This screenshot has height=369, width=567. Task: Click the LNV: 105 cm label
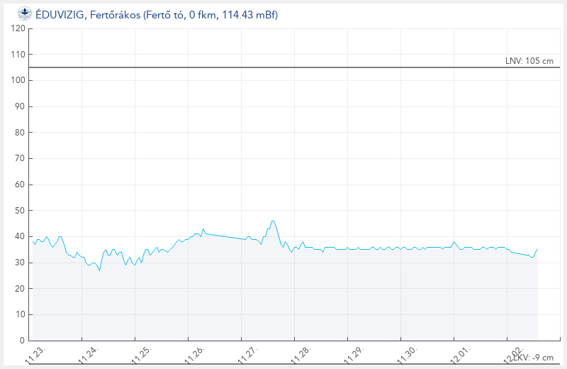[529, 61]
